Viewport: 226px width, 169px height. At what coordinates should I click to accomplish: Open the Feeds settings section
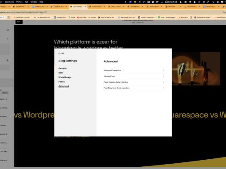62,82
